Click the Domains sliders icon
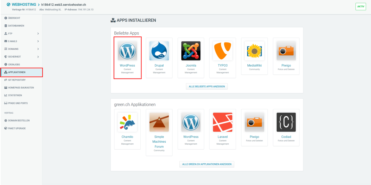The height and width of the screenshot is (185, 371). click(6, 49)
